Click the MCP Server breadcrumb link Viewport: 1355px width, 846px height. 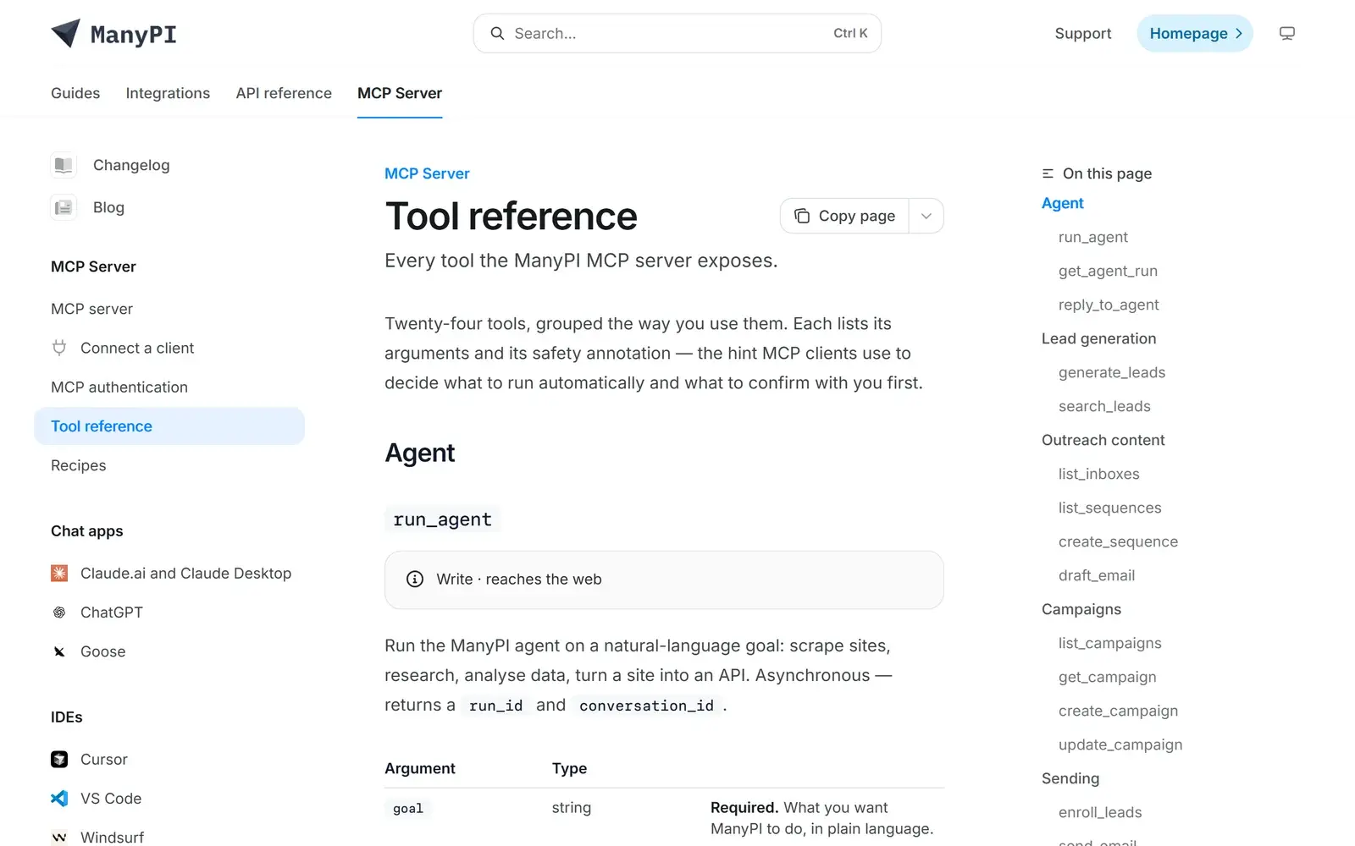coord(427,173)
